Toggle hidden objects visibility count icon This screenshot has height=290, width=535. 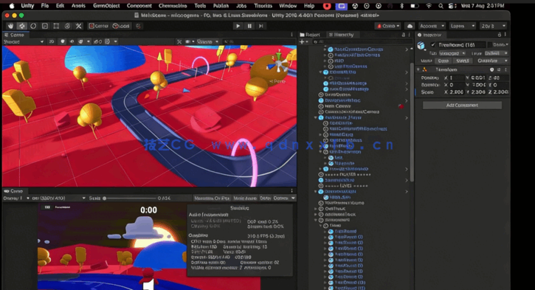point(97,41)
